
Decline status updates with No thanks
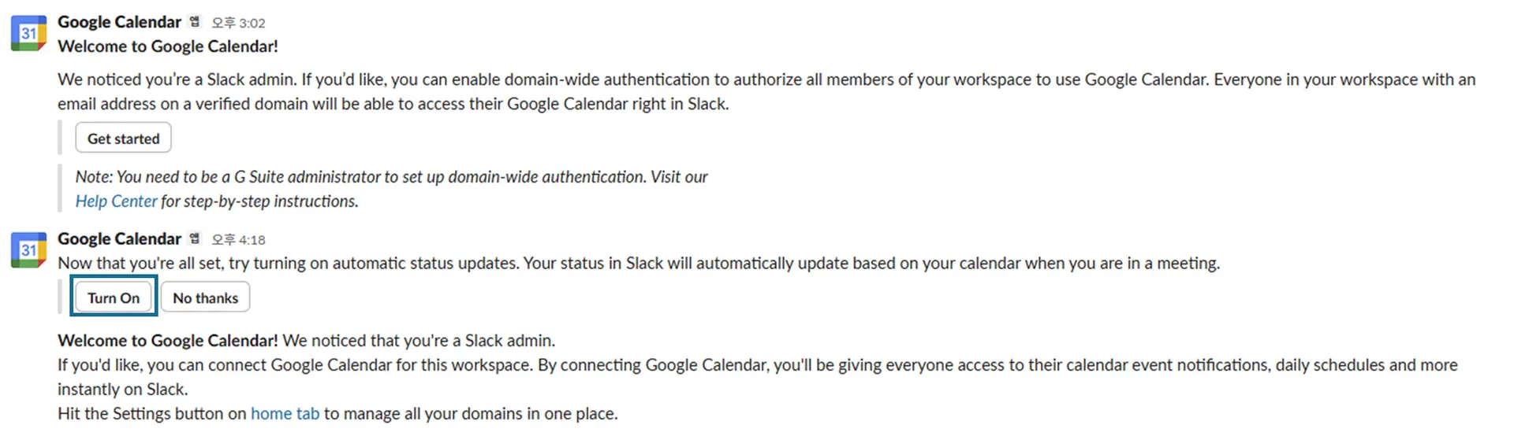pos(205,297)
